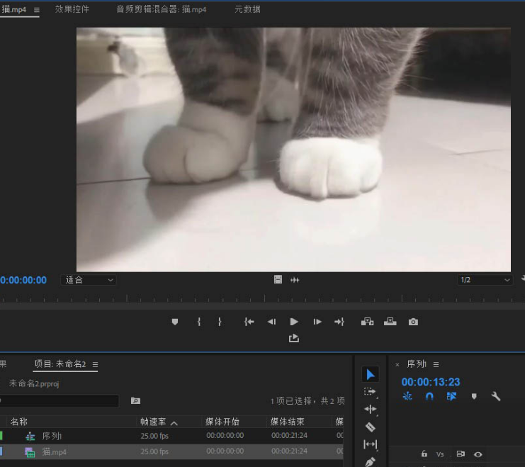Add a marker in source monitor
This screenshot has height=467, width=525.
click(x=175, y=322)
